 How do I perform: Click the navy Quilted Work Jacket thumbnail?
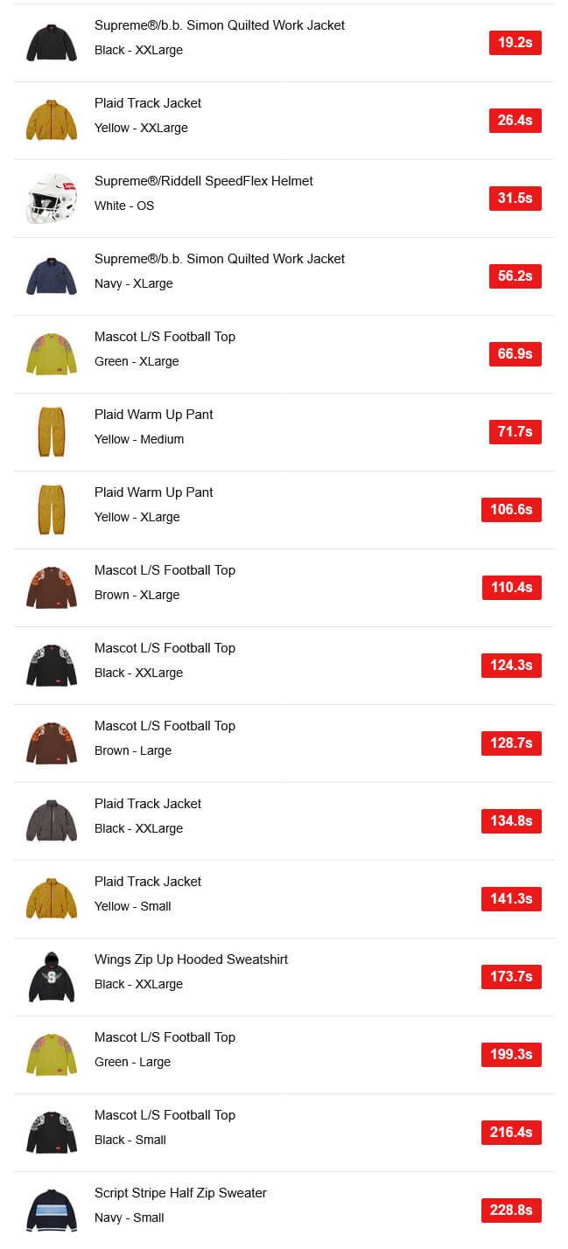pyautogui.click(x=52, y=276)
